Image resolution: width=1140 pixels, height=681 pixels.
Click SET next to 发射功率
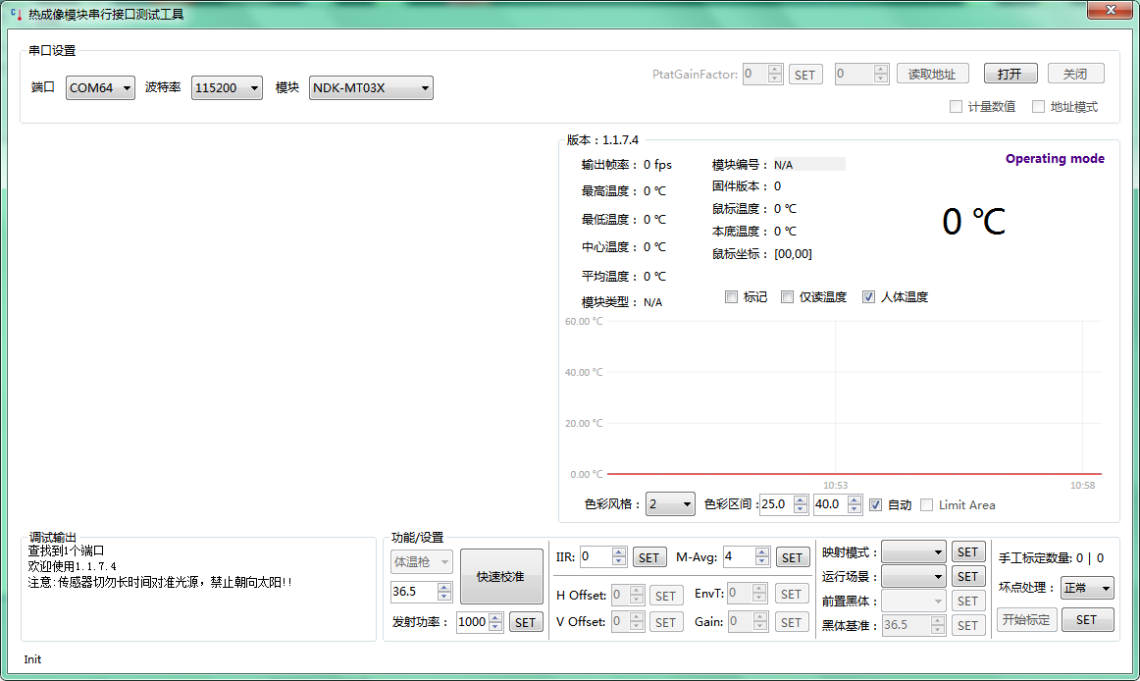(525, 622)
